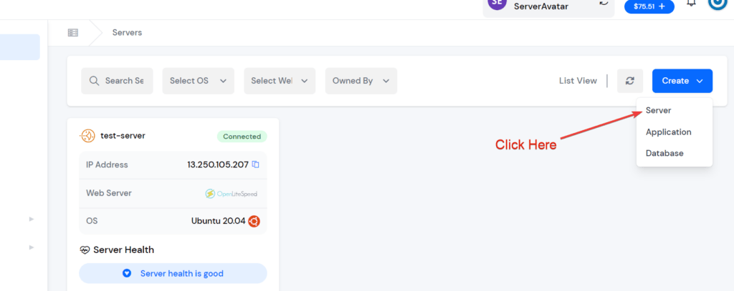This screenshot has height=291, width=734.
Task: Copy the IP address 13.250.105.207
Action: point(256,164)
